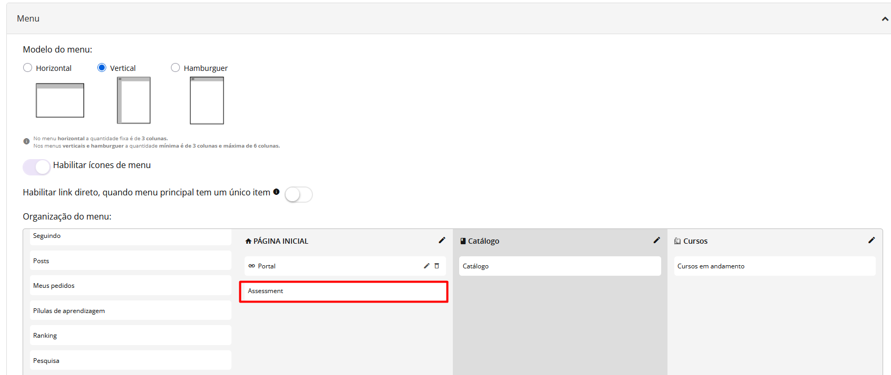Screen dimensions: 891x375
Task: Collapse the Menu section with chevron
Action: 885,19
